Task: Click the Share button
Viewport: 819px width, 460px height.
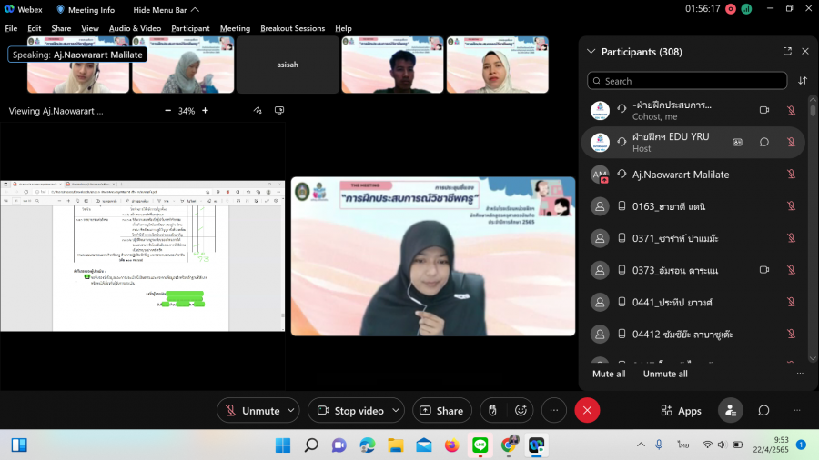Action: [441, 411]
